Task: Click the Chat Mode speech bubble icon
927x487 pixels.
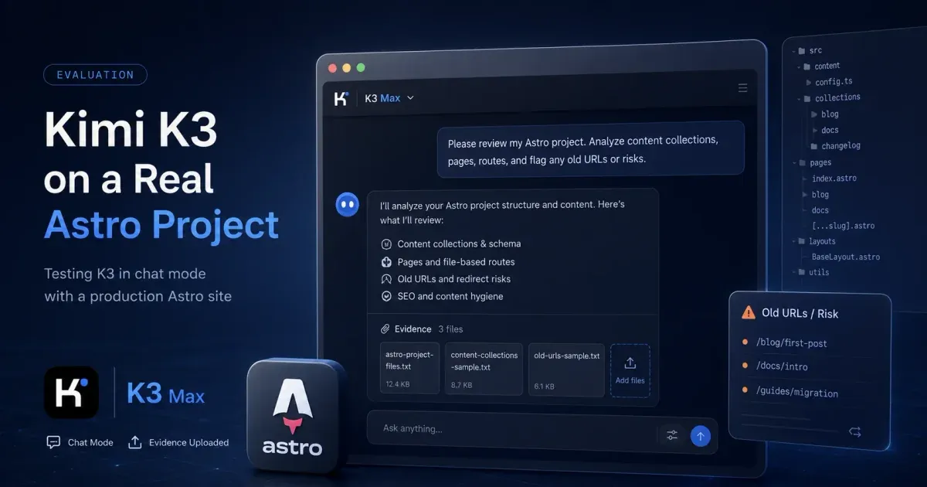Action: pyautogui.click(x=53, y=442)
